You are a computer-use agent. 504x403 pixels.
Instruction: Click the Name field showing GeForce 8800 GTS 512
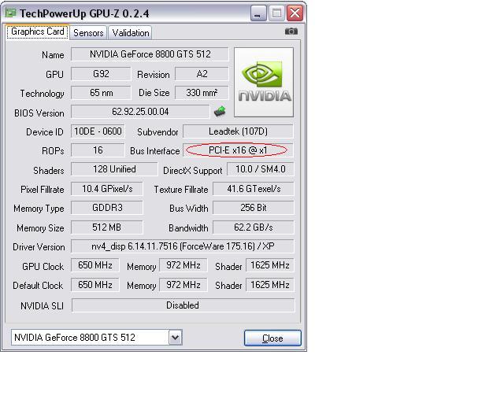pos(150,54)
